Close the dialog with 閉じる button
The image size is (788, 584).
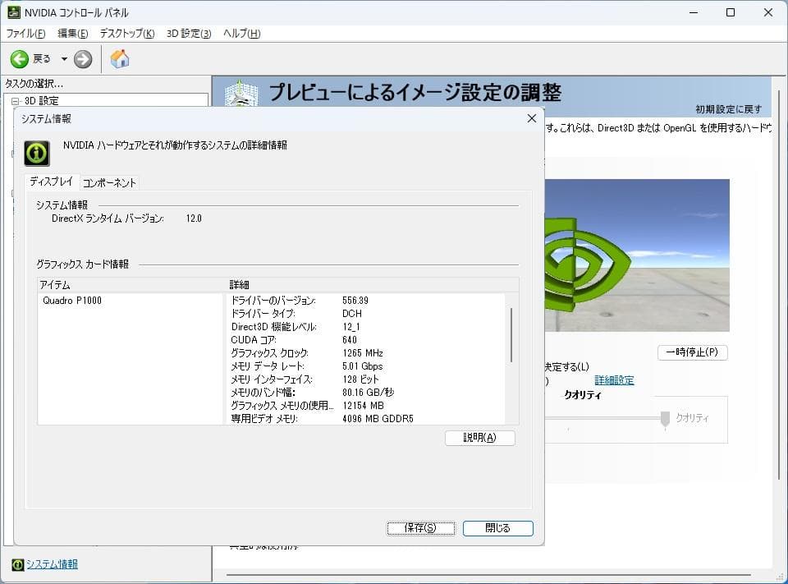497,528
